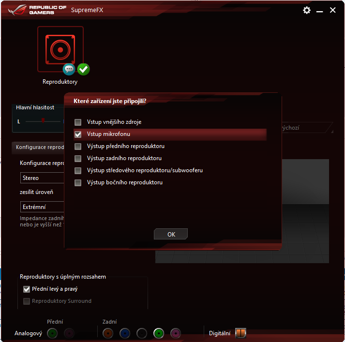The width and height of the screenshot is (345, 342).
Task: Toggle Přední levý a pravý checkbox
Action: tap(27, 289)
